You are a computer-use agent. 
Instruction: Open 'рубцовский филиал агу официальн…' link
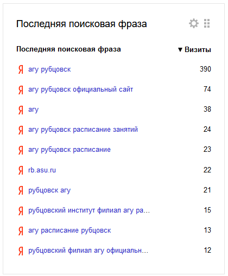(88, 251)
